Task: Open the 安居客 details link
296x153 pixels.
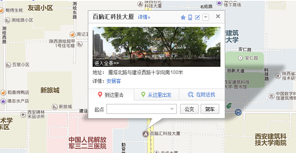Action: pyautogui.click(x=114, y=81)
